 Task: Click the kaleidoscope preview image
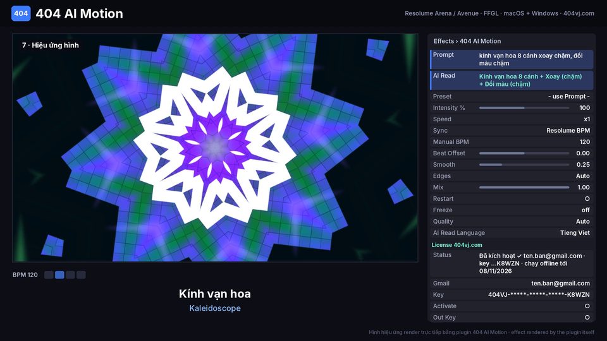click(x=215, y=148)
